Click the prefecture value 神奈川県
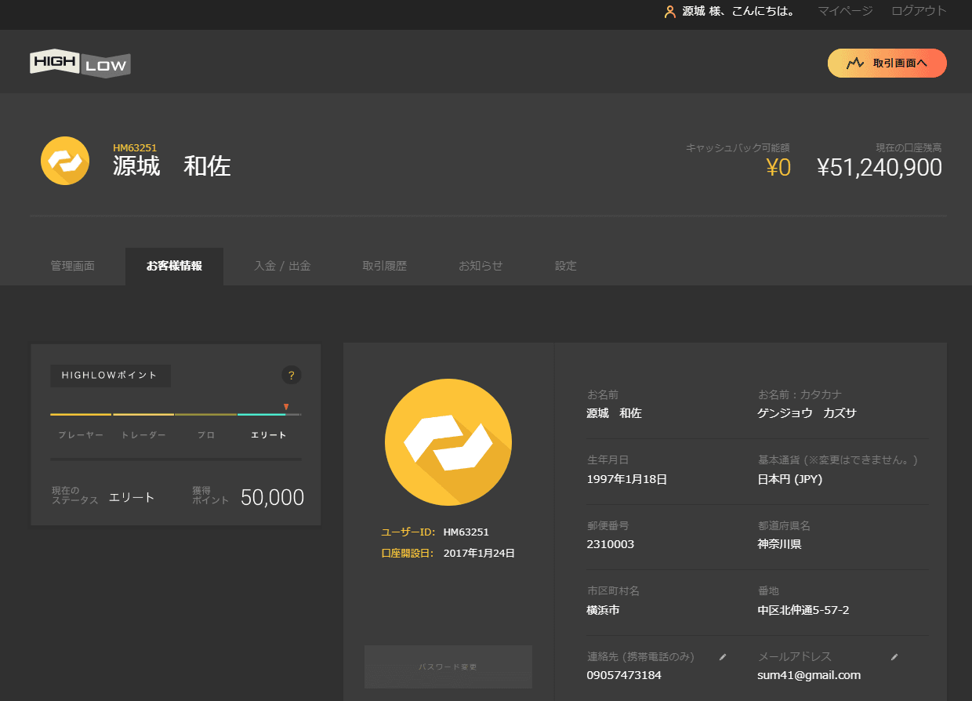972x701 pixels. click(x=780, y=544)
